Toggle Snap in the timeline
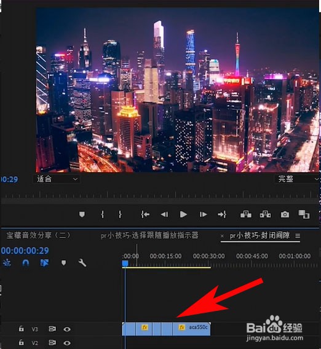Image resolution: width=321 pixels, height=349 pixels. point(26,263)
